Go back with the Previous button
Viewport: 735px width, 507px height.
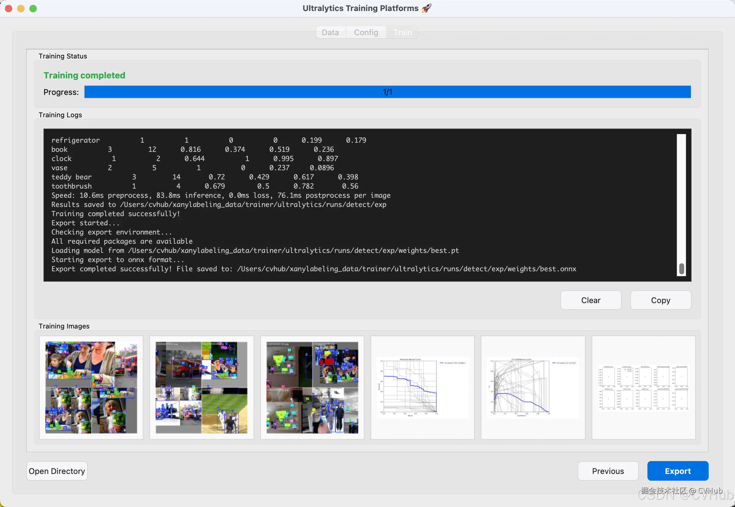coord(608,471)
